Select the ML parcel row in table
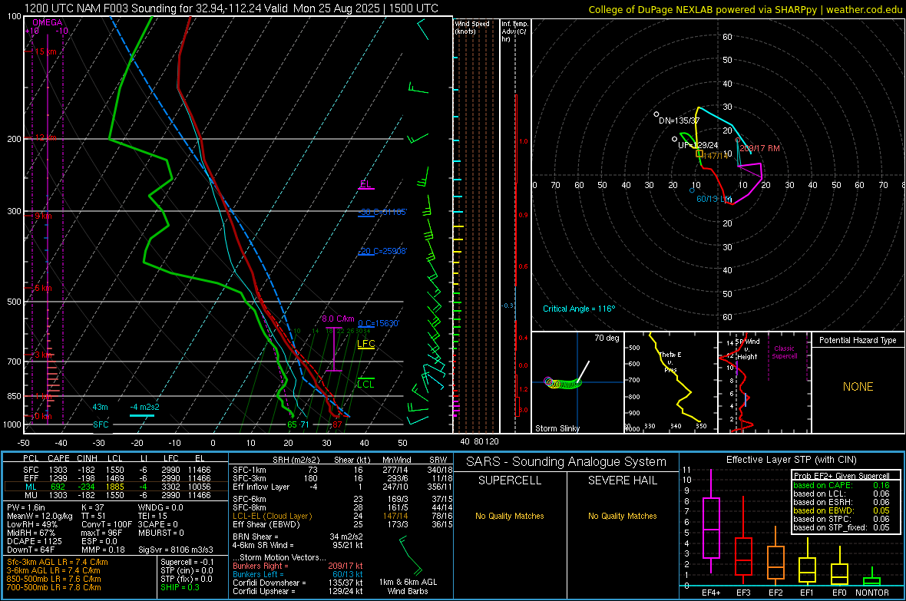Screen dimensions: 906x601 tap(116, 487)
